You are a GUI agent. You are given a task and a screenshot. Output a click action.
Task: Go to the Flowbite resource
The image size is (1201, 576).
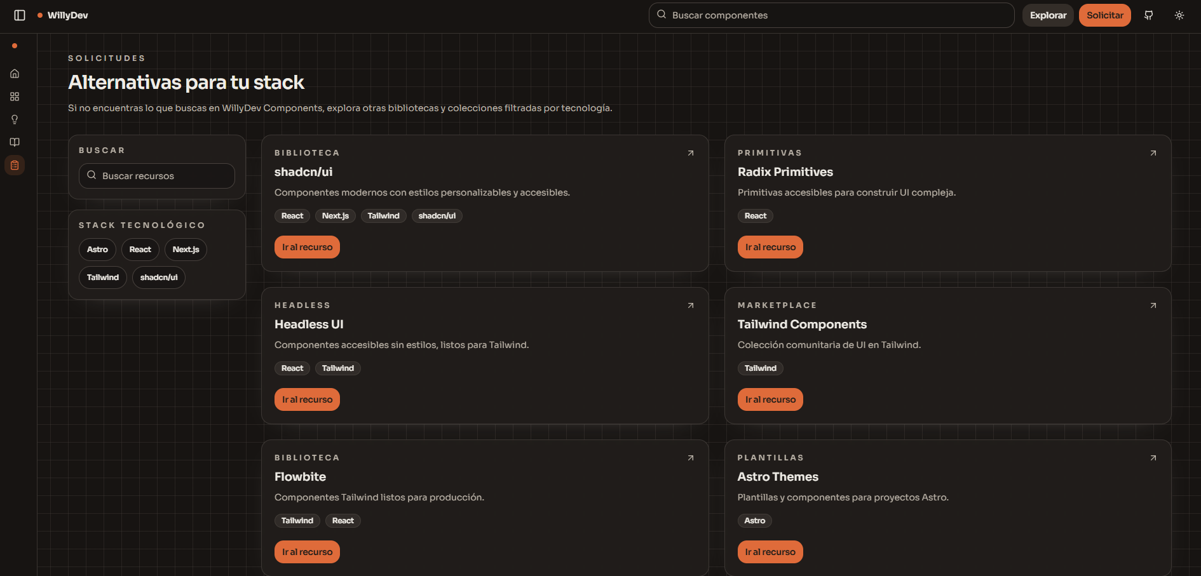[307, 551]
